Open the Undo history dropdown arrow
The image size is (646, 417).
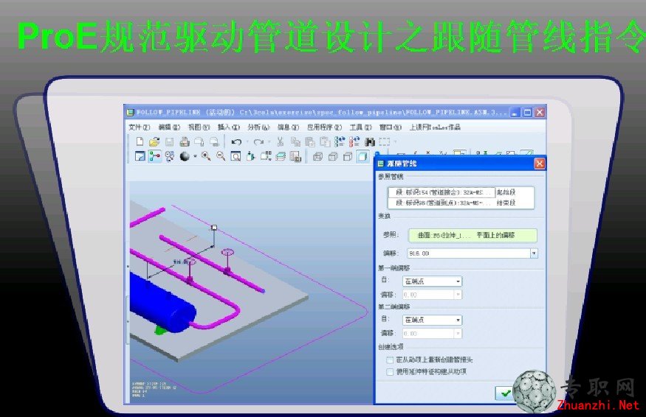point(247,142)
